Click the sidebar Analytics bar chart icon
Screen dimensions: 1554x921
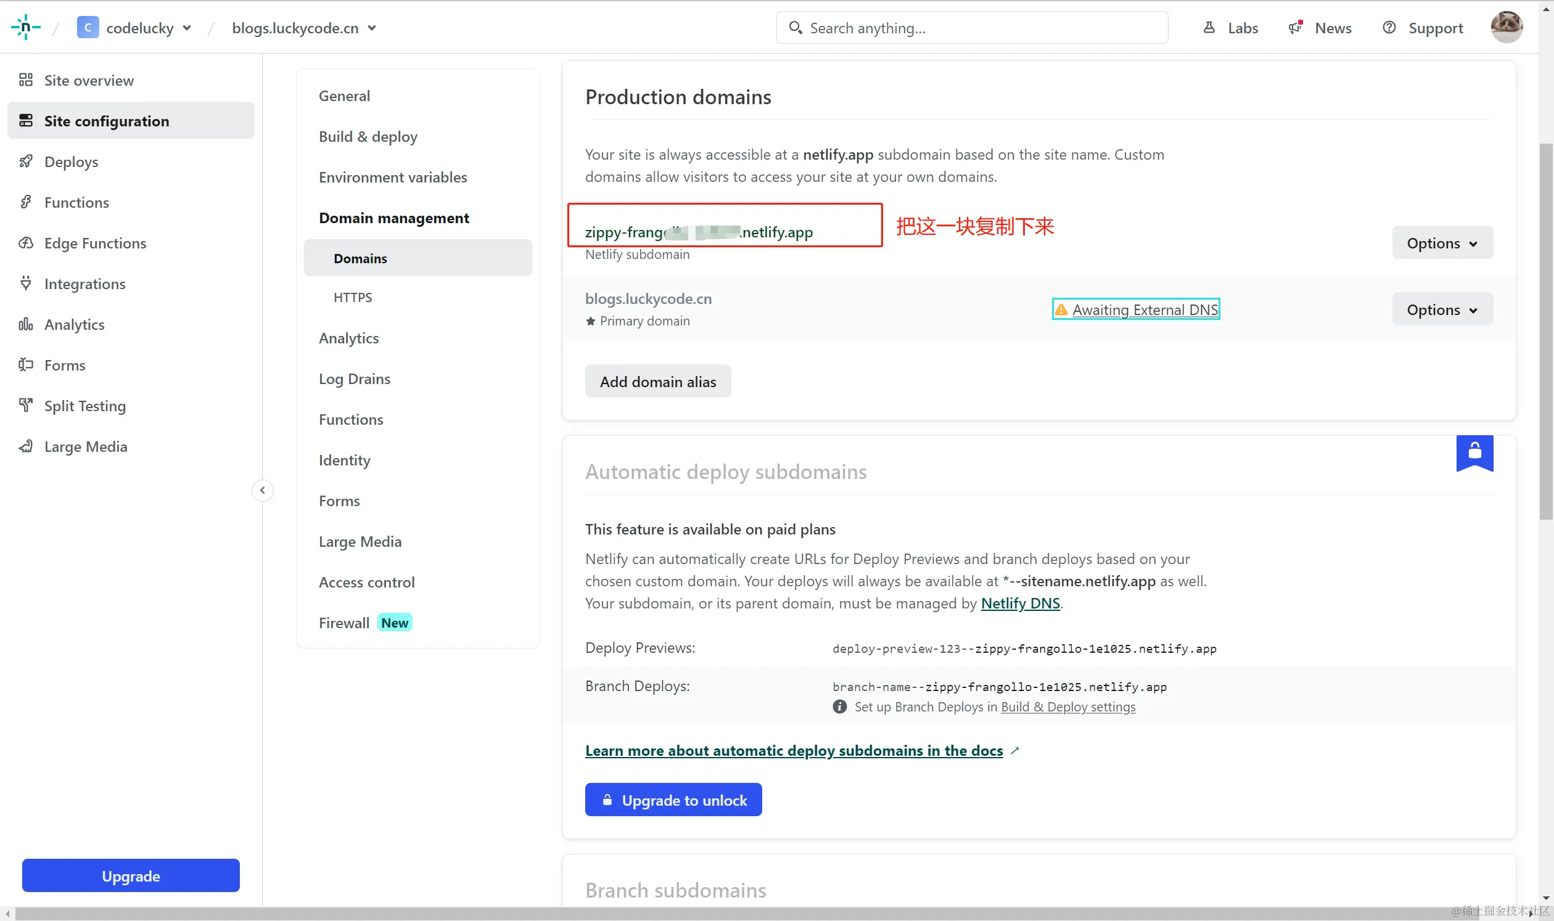click(25, 324)
